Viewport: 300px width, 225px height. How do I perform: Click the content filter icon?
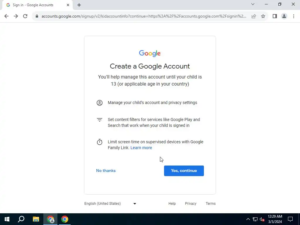100,120
